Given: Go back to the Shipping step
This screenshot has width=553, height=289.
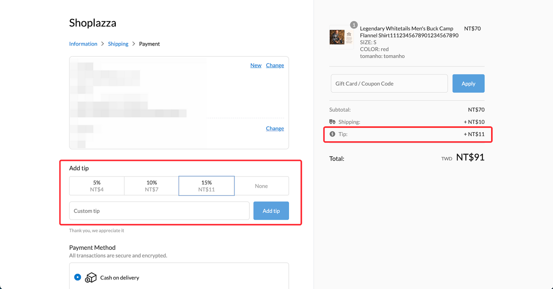Looking at the screenshot, I should coord(118,44).
